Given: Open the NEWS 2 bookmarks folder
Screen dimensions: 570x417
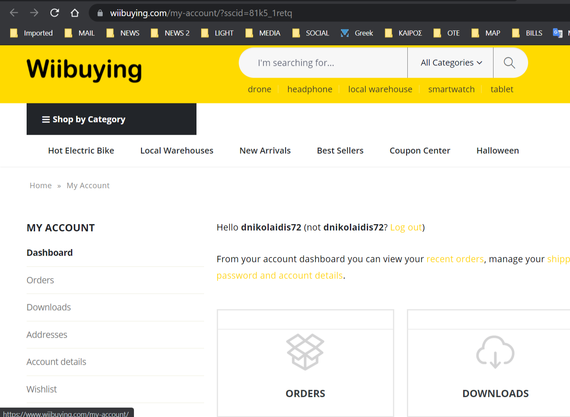Looking at the screenshot, I should point(170,33).
